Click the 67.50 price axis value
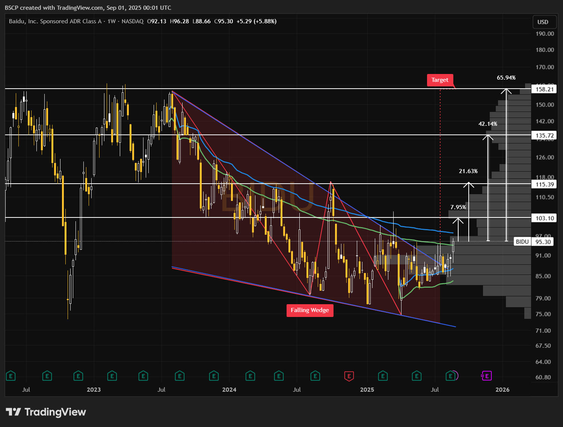 (x=543, y=346)
